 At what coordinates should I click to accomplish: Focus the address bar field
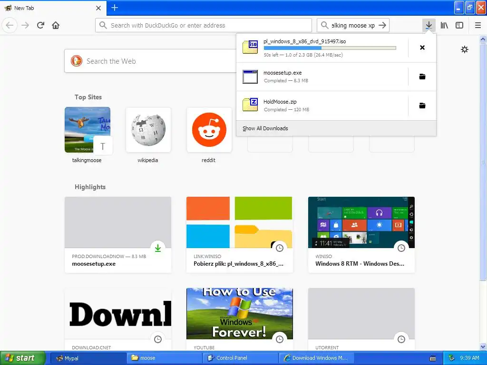tap(204, 25)
